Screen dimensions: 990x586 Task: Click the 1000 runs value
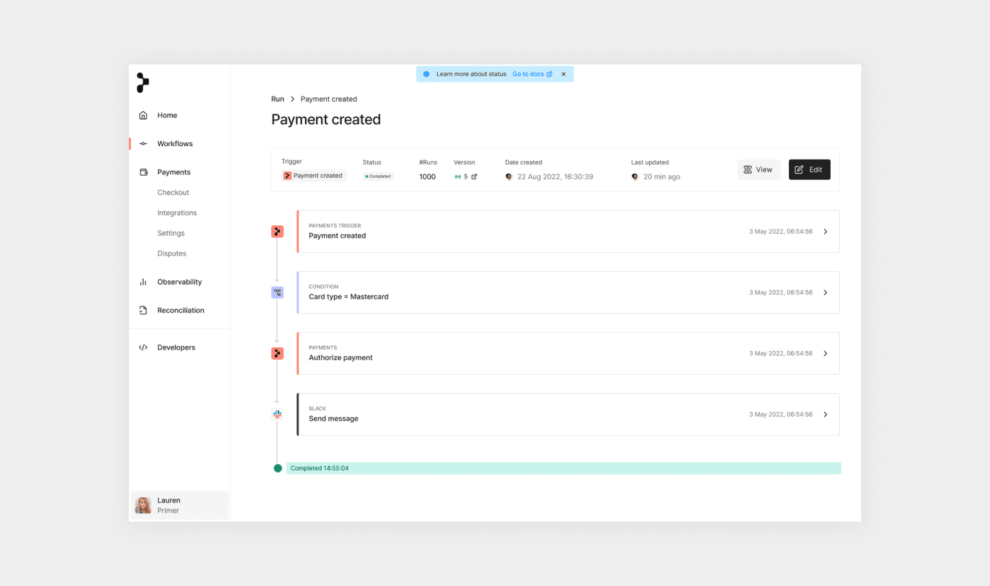click(427, 176)
